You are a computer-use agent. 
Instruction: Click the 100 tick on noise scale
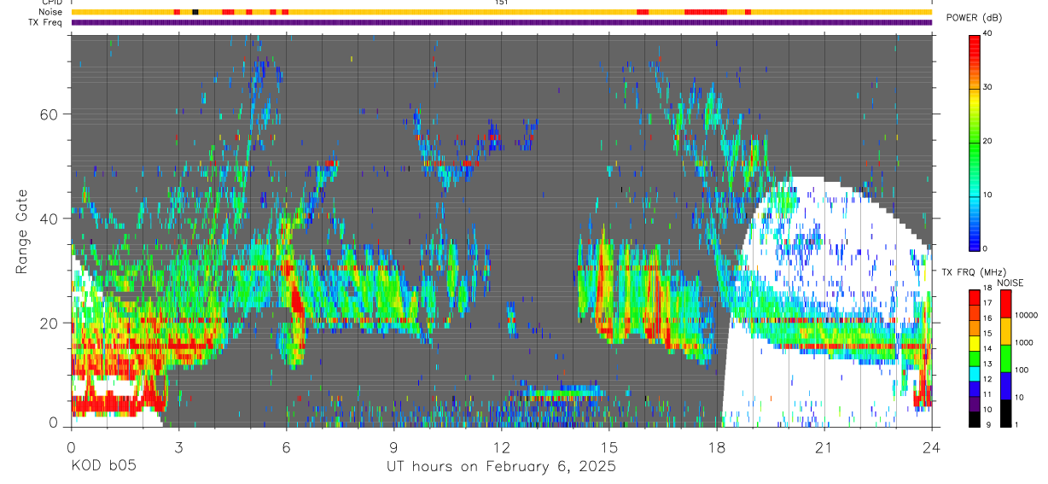coord(1022,370)
